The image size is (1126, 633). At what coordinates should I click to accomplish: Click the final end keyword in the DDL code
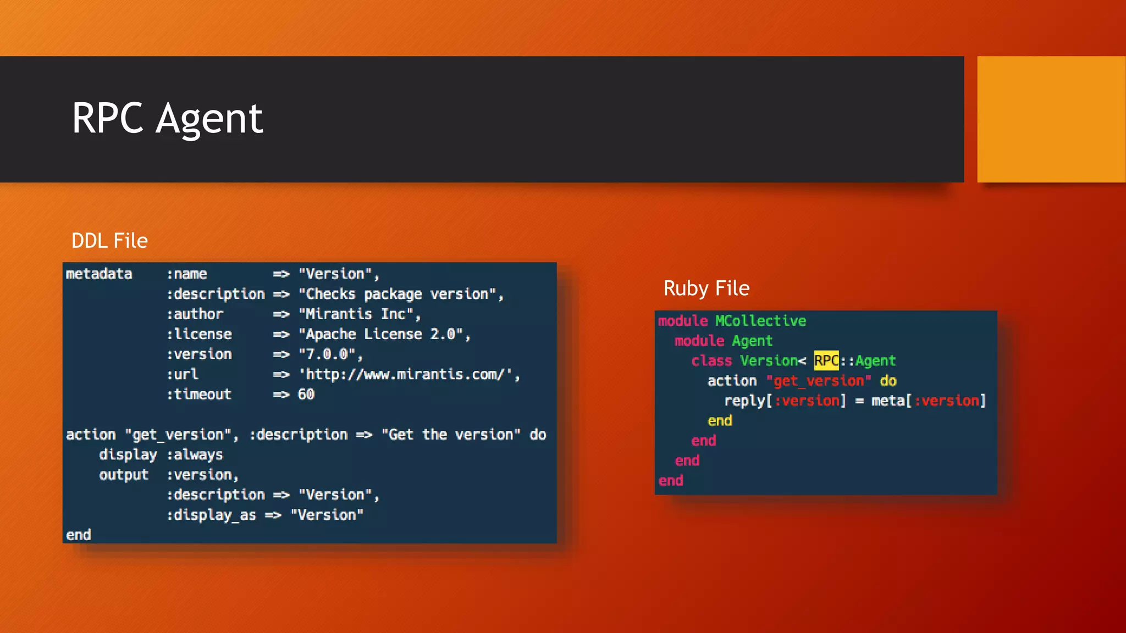(79, 535)
